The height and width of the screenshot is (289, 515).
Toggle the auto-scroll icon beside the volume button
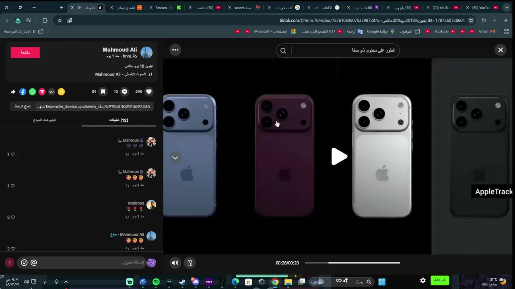(x=190, y=263)
